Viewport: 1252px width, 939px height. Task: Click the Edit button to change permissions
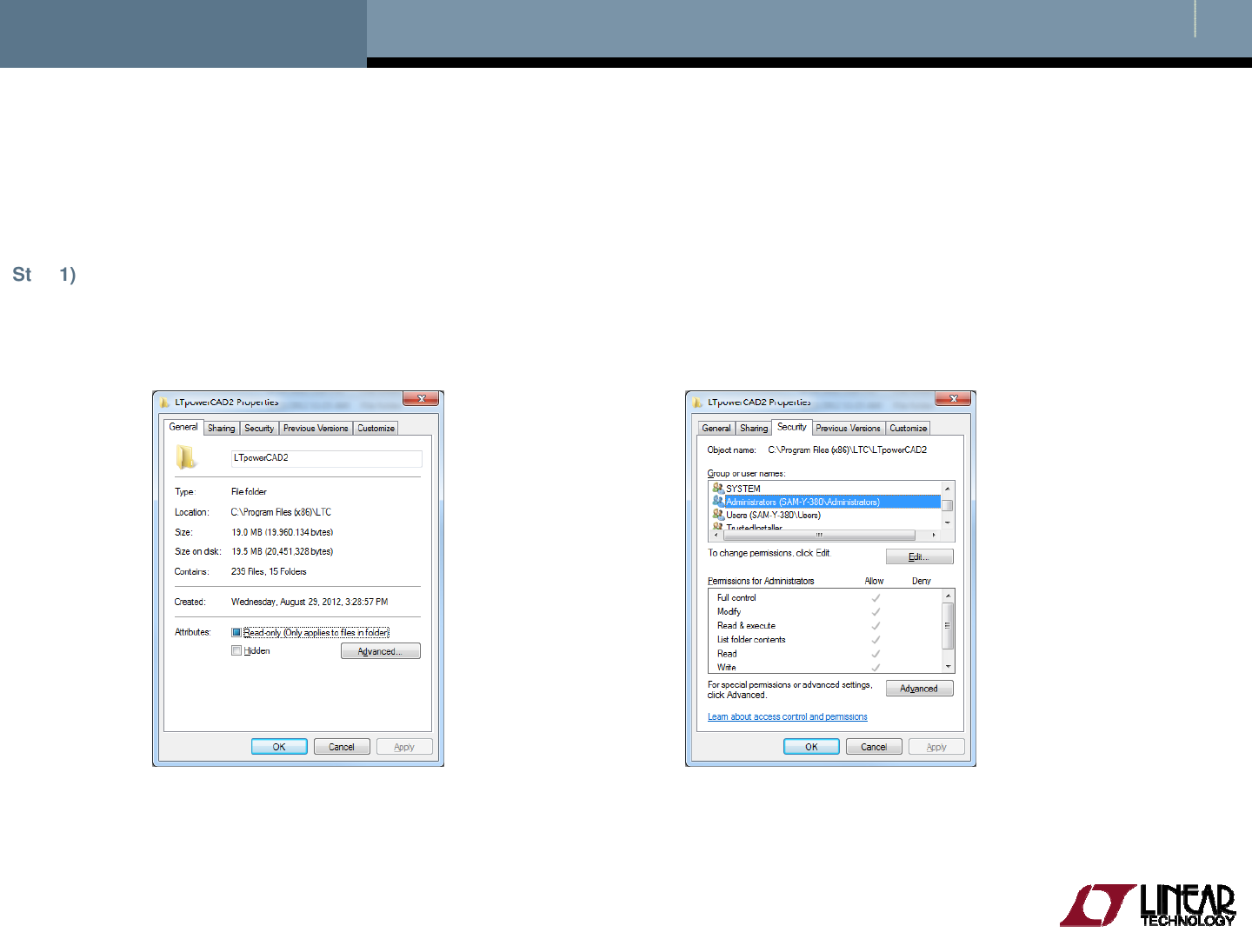click(919, 556)
